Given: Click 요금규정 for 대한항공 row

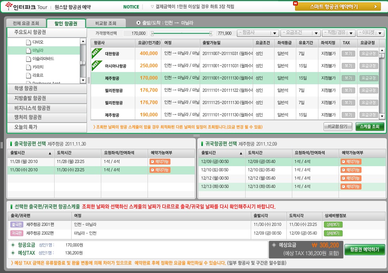Looking at the screenshot, I should 369,53.
